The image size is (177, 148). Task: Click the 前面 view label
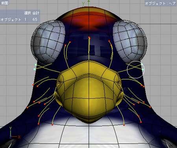pyautogui.click(x=5, y=3)
